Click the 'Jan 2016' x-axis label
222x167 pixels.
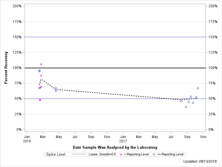coord(27,139)
